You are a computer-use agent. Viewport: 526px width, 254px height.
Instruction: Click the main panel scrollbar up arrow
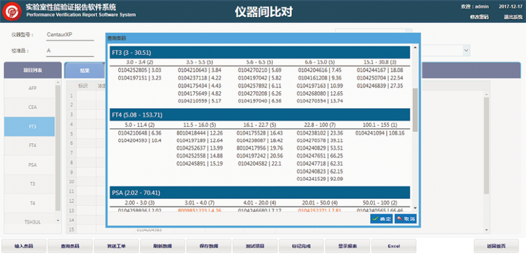[487, 95]
